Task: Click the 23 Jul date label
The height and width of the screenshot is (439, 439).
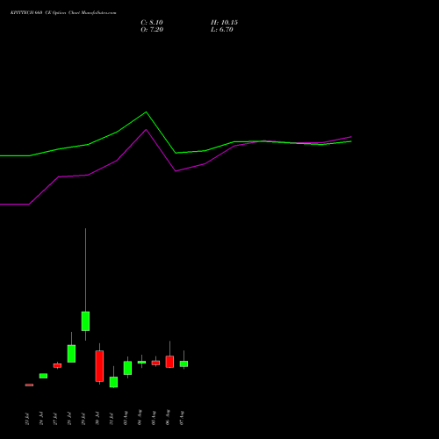Action: (27, 419)
